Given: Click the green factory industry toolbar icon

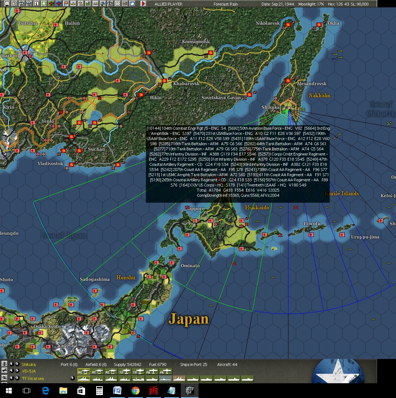Looking at the screenshot, I should pyautogui.click(x=88, y=4).
